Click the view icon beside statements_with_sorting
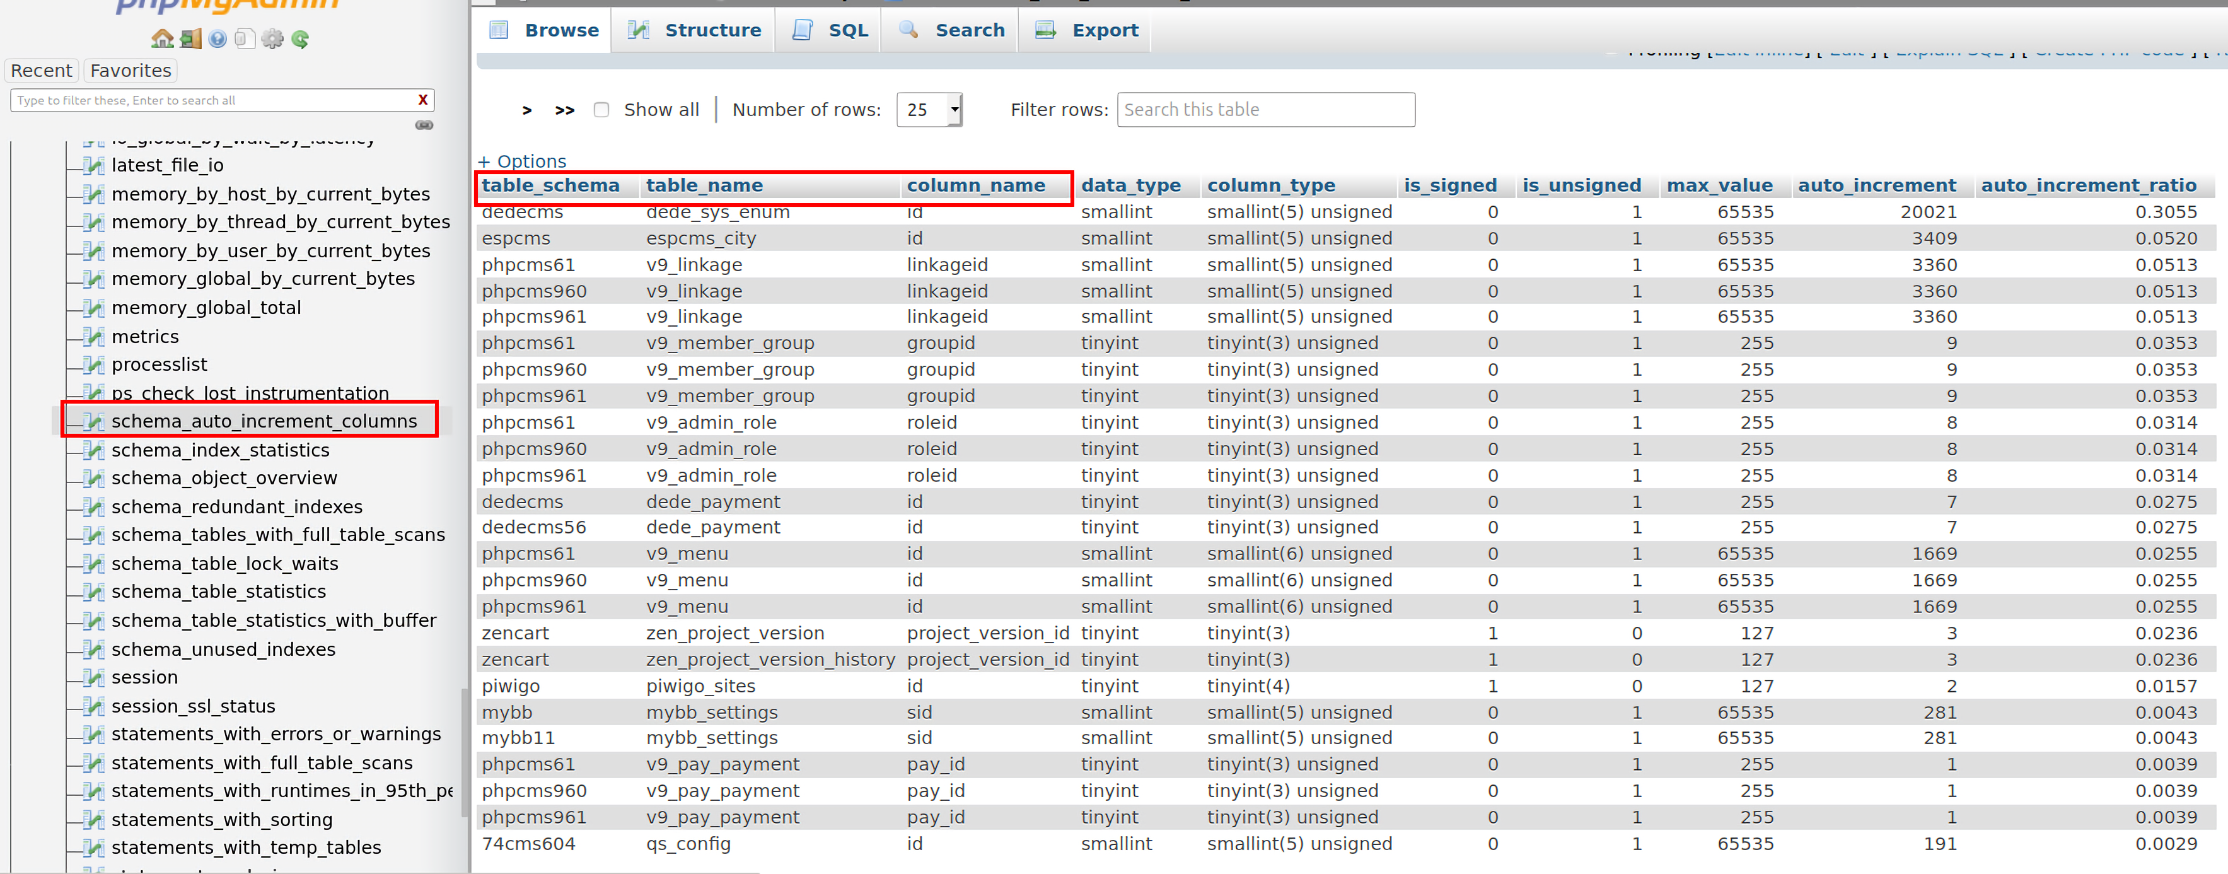This screenshot has width=2228, height=874. [x=93, y=820]
